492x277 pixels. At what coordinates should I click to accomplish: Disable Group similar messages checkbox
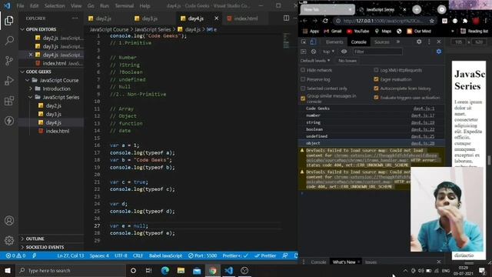[303, 98]
